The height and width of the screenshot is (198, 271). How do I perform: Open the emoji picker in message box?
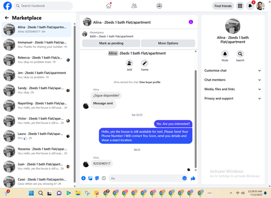coord(184,178)
